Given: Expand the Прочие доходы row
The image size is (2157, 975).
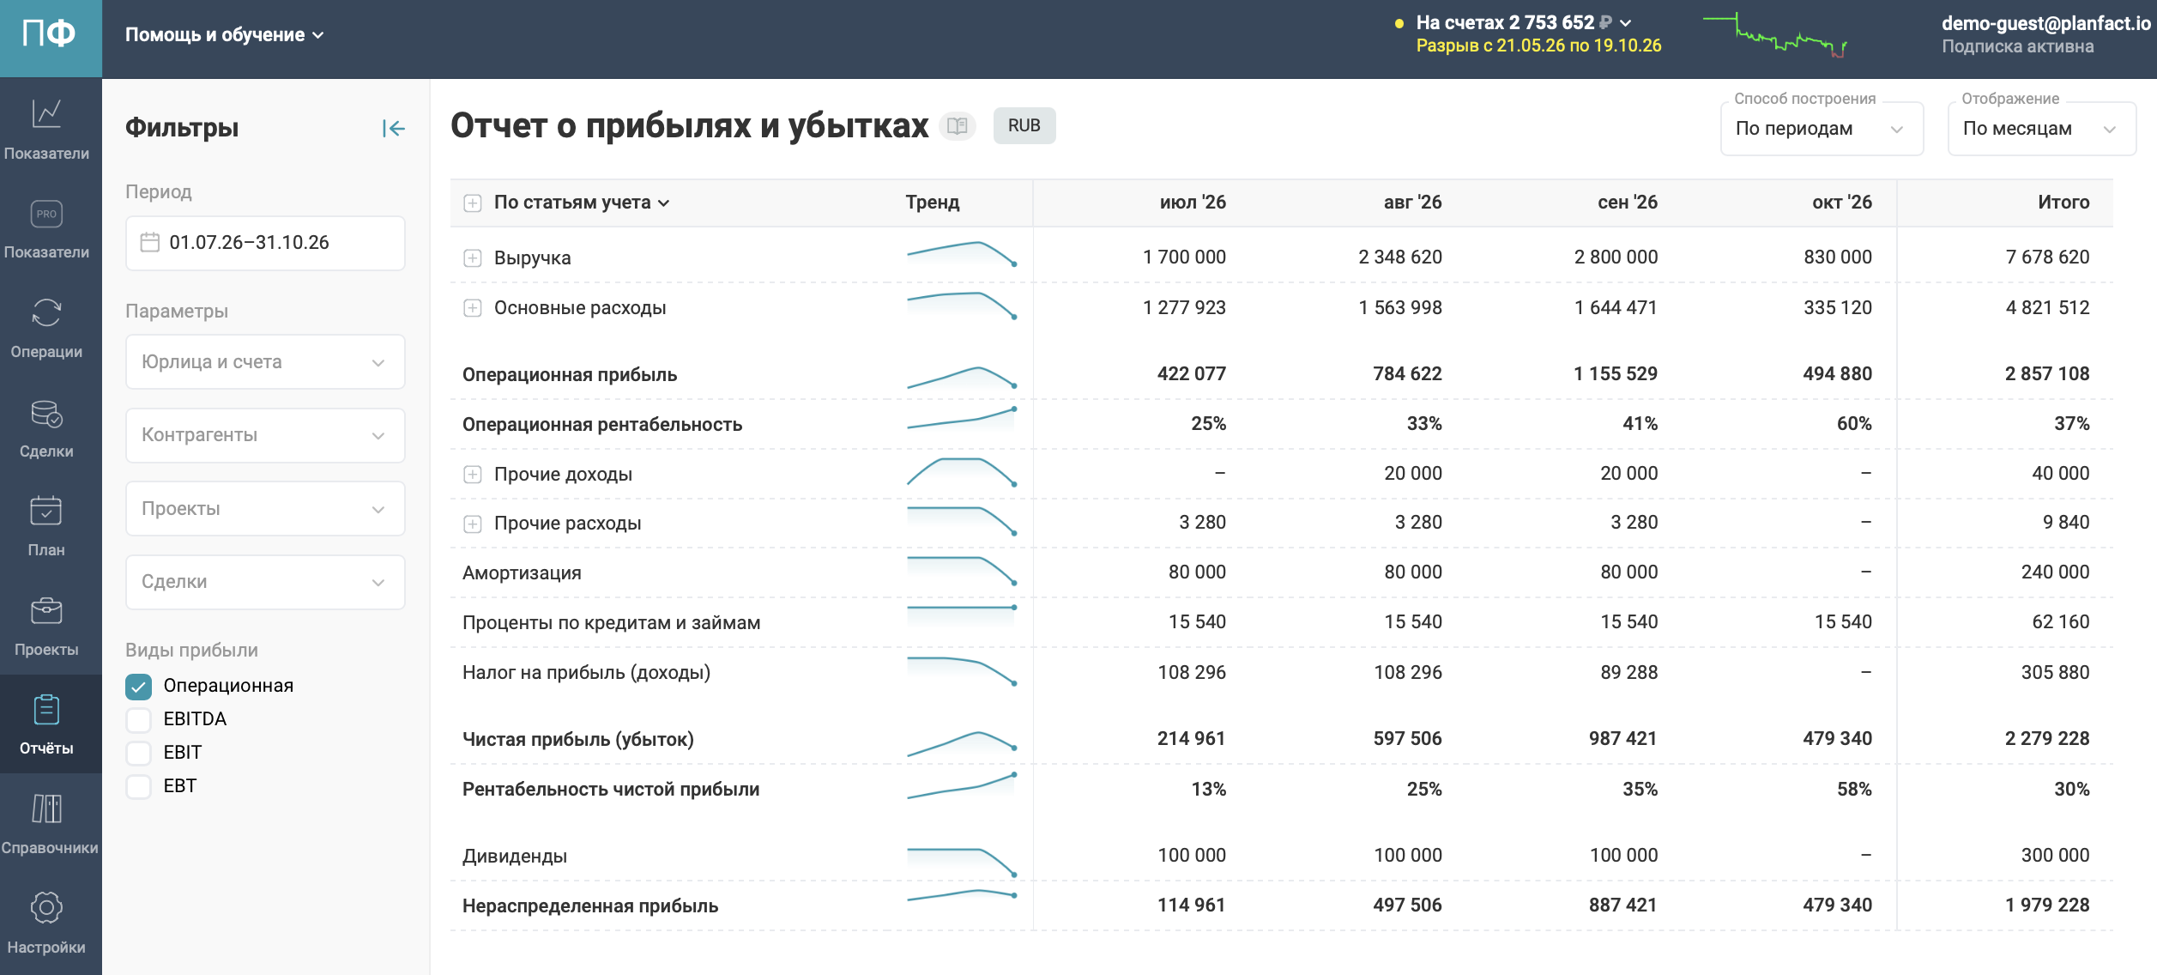Looking at the screenshot, I should (x=473, y=475).
